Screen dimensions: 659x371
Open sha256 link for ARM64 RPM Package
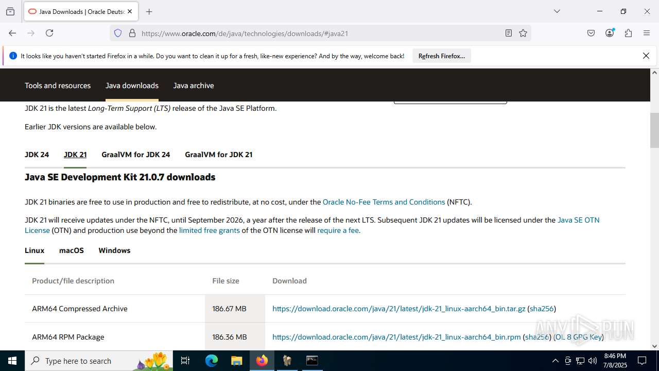pyautogui.click(x=537, y=337)
